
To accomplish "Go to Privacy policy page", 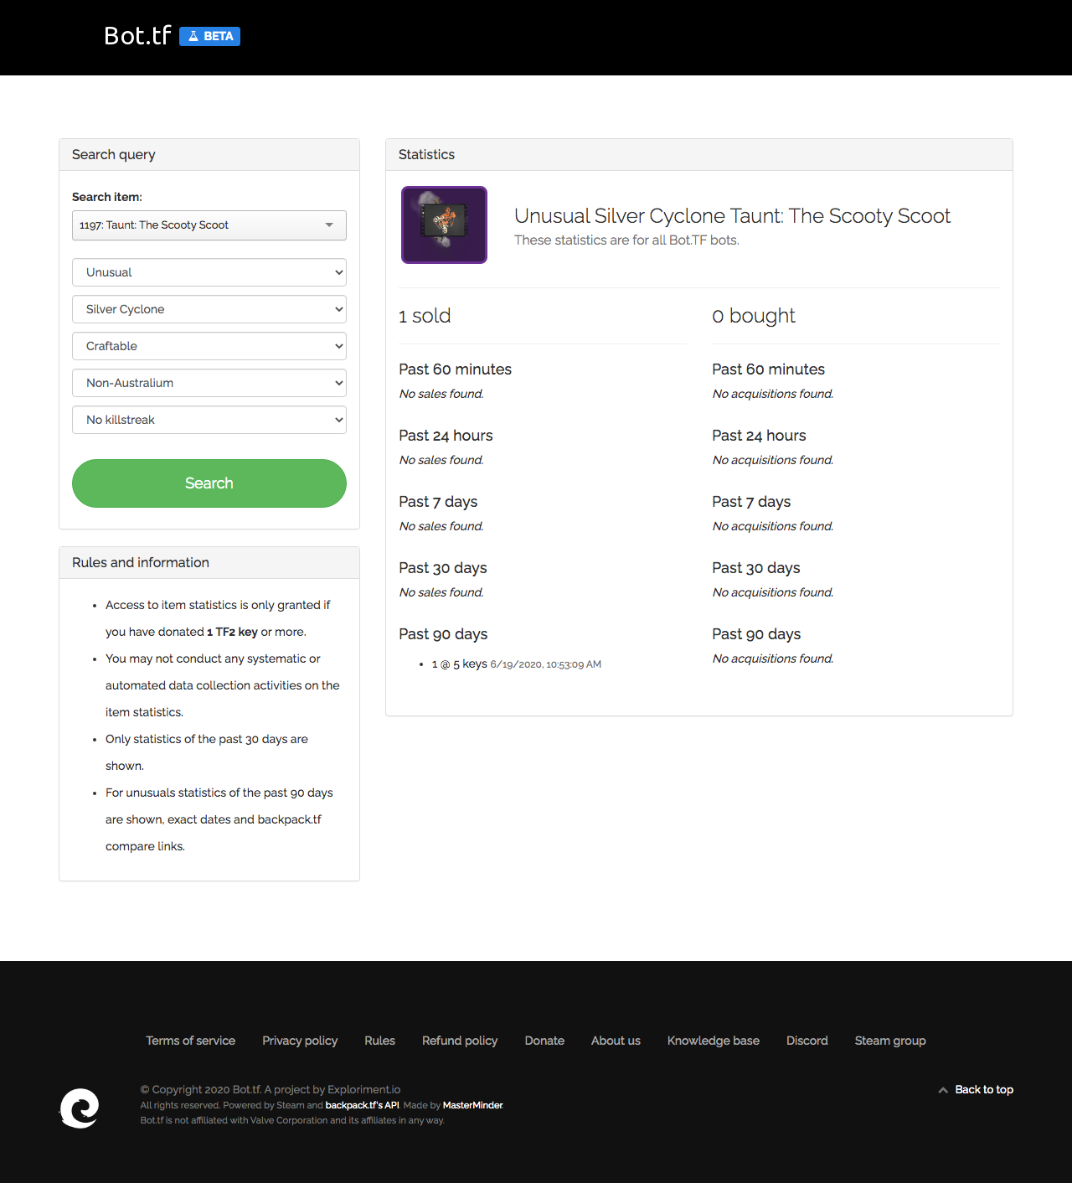I will (300, 1041).
